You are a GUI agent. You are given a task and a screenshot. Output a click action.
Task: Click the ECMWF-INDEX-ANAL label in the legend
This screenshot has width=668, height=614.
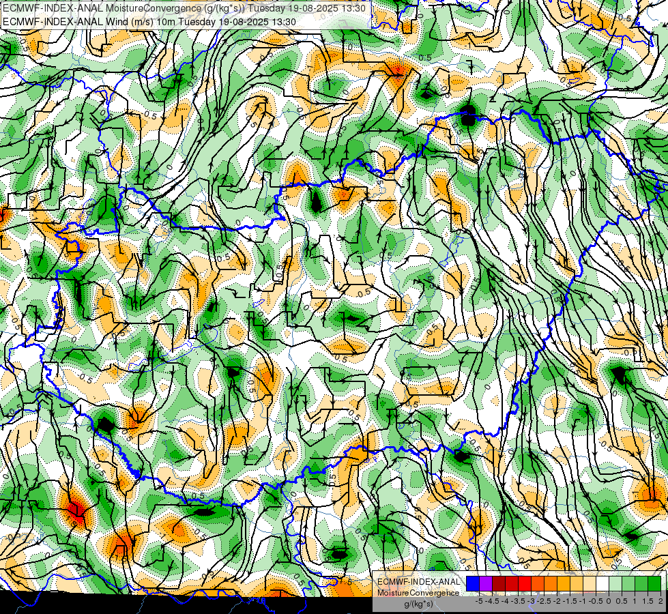click(x=418, y=582)
